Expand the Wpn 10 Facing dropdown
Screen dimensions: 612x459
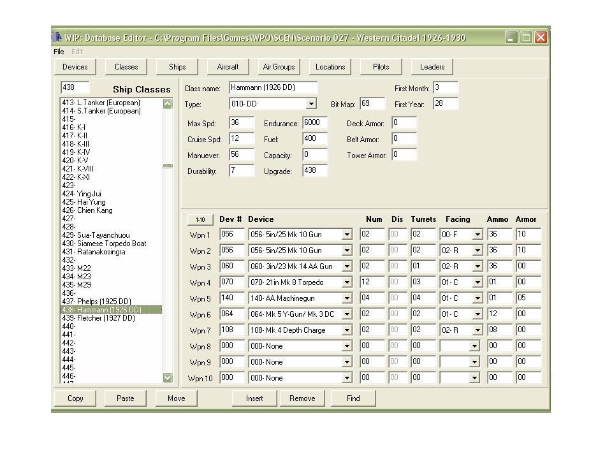[x=474, y=378]
